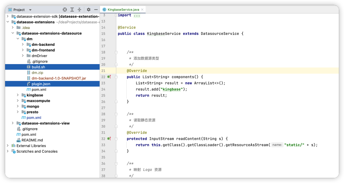Click the kingbase module folder icon
The width and height of the screenshot is (344, 183).
[x=23, y=95]
